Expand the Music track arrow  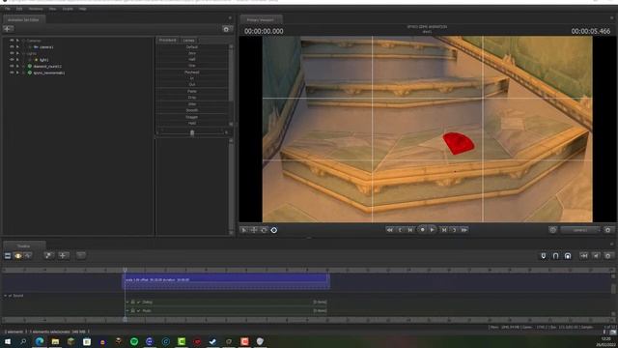(x=127, y=310)
